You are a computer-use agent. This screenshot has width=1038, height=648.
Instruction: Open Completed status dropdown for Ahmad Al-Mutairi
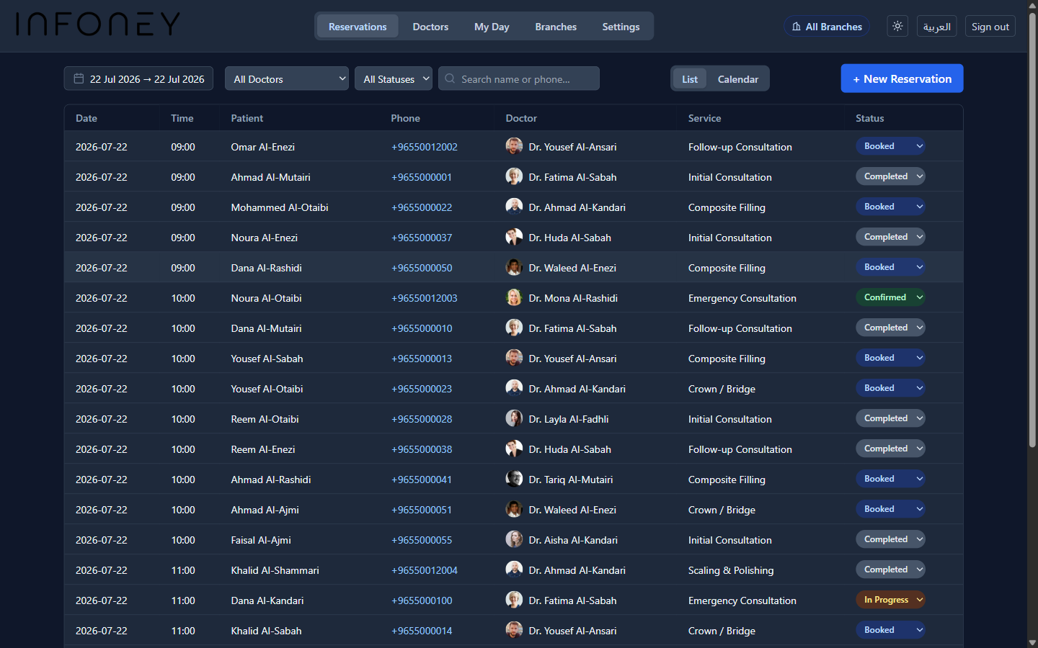(x=890, y=176)
